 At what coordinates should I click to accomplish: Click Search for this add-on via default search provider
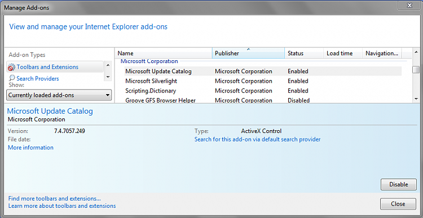coord(257,139)
